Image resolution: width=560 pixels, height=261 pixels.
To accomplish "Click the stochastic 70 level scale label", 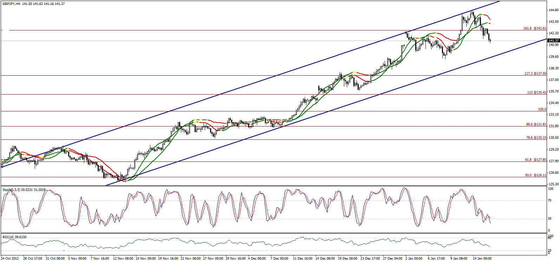I will (550, 201).
